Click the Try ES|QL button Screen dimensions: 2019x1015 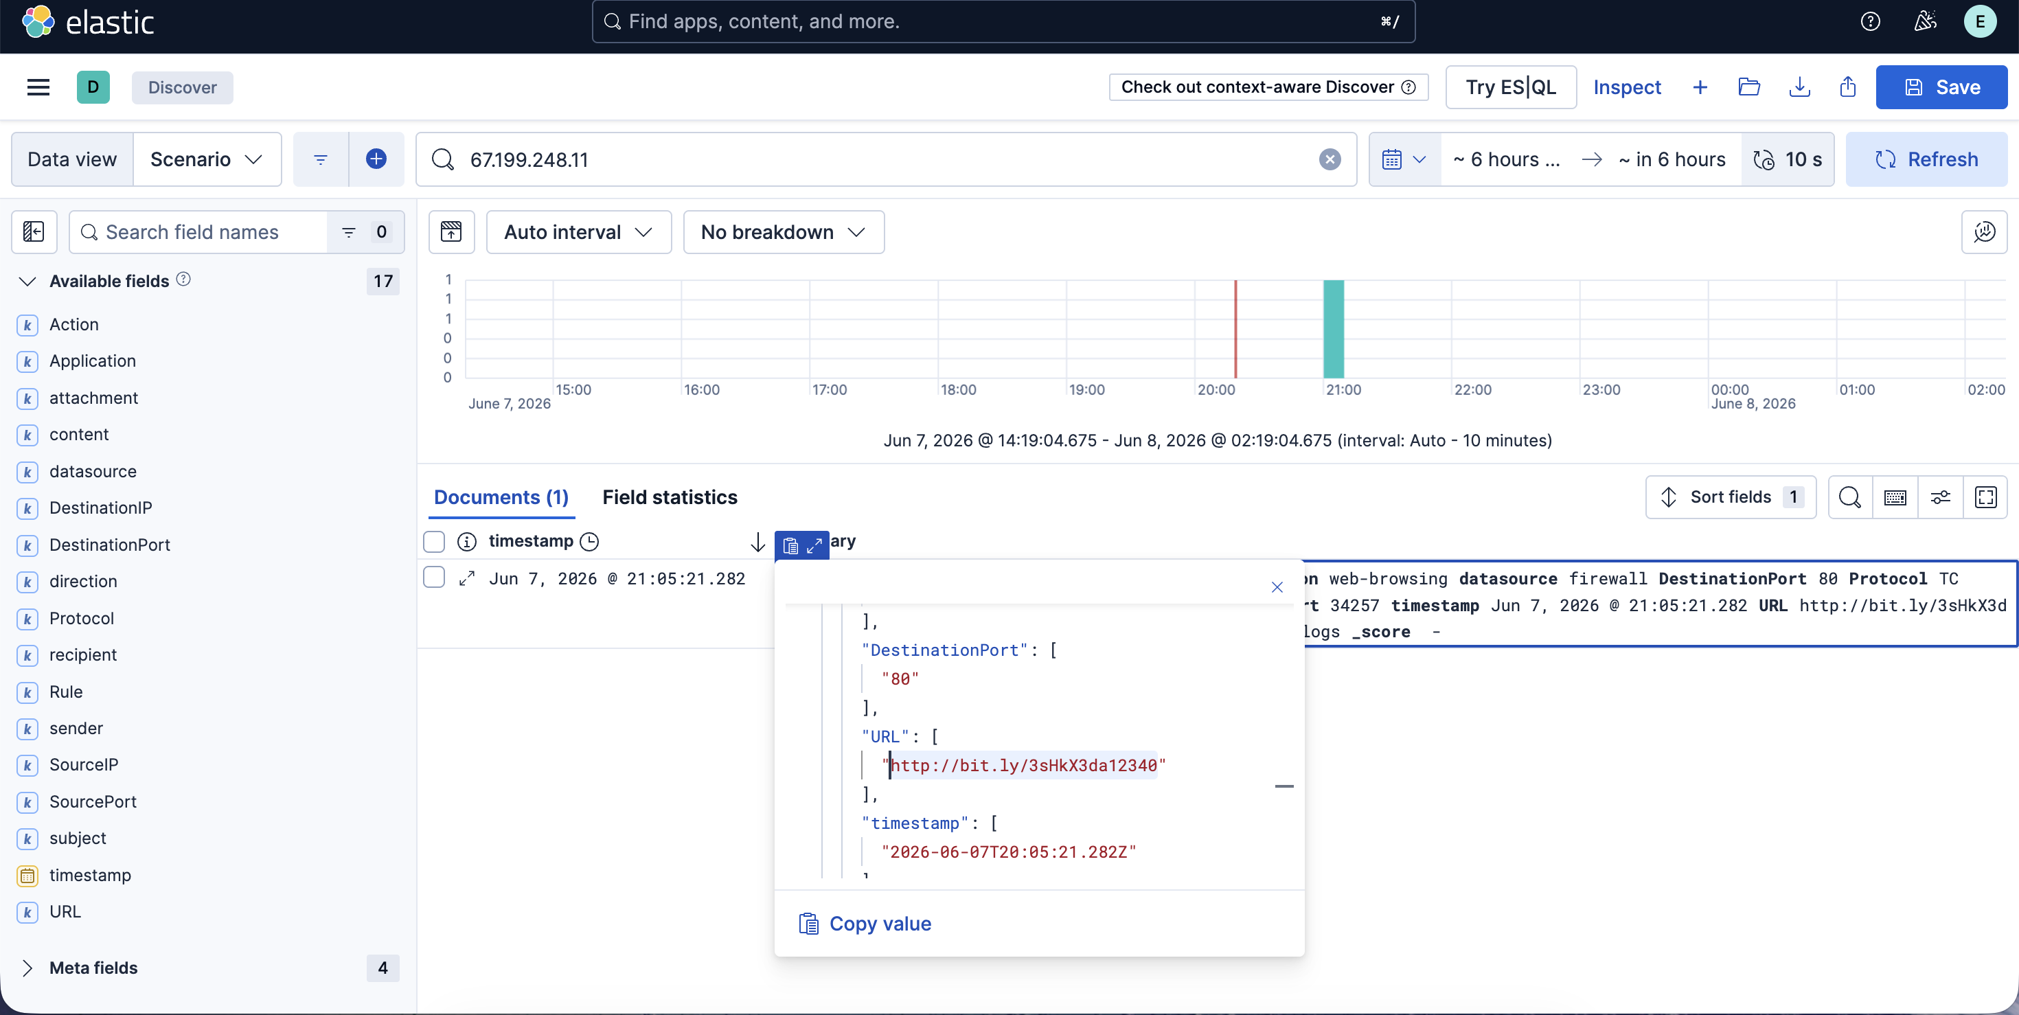coord(1510,87)
